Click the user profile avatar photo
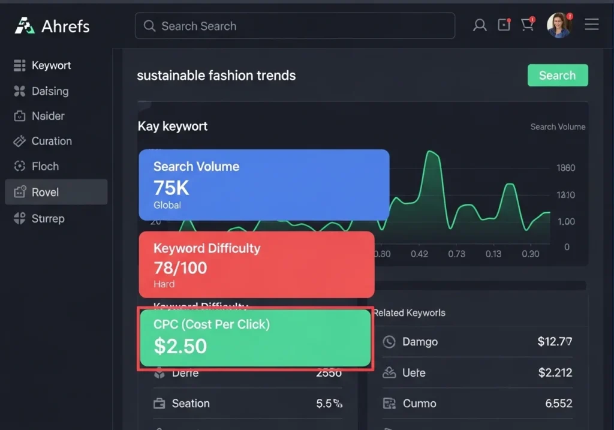 [x=558, y=25]
